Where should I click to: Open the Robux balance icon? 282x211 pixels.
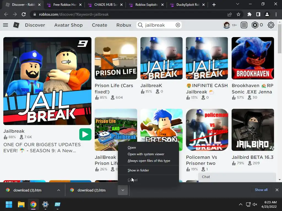point(255,25)
